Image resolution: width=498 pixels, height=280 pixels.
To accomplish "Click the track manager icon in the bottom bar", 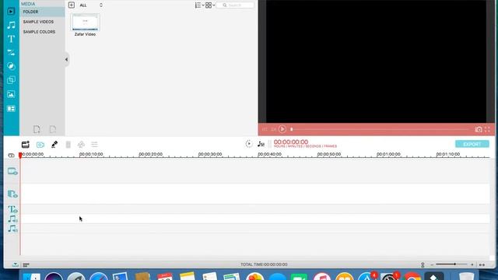I will [26, 264].
